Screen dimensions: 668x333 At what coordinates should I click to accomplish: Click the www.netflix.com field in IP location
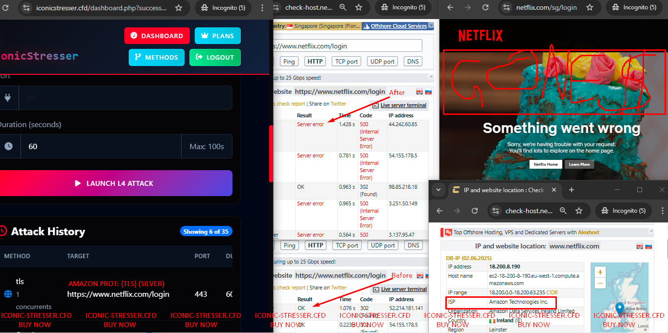pyautogui.click(x=575, y=246)
